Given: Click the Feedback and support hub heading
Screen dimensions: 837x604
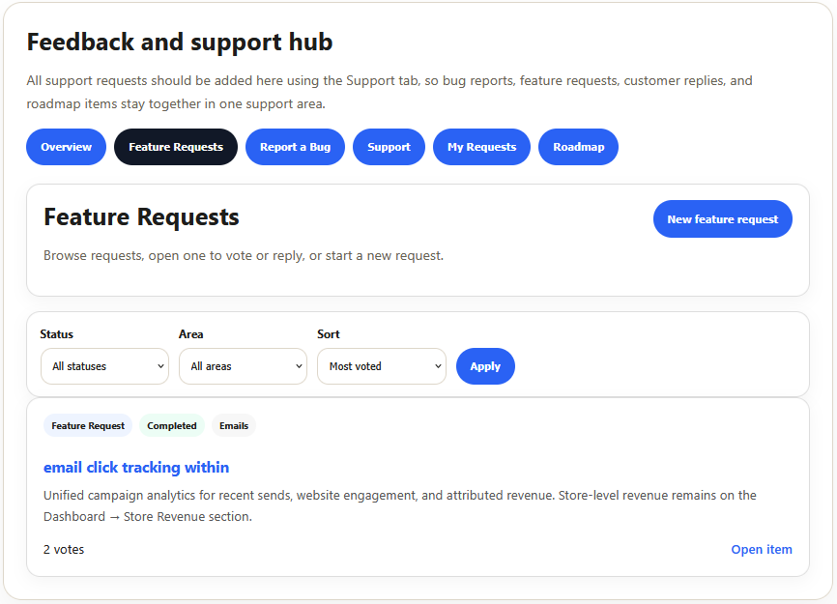Looking at the screenshot, I should (x=180, y=43).
